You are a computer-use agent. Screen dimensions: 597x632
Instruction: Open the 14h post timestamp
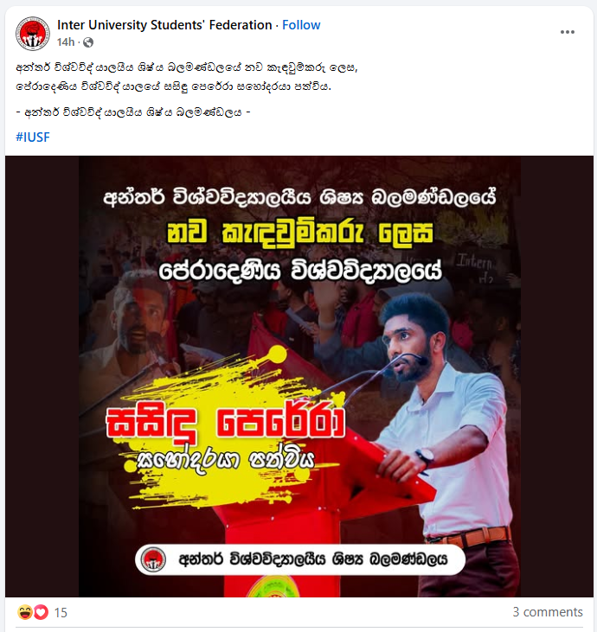(x=66, y=41)
